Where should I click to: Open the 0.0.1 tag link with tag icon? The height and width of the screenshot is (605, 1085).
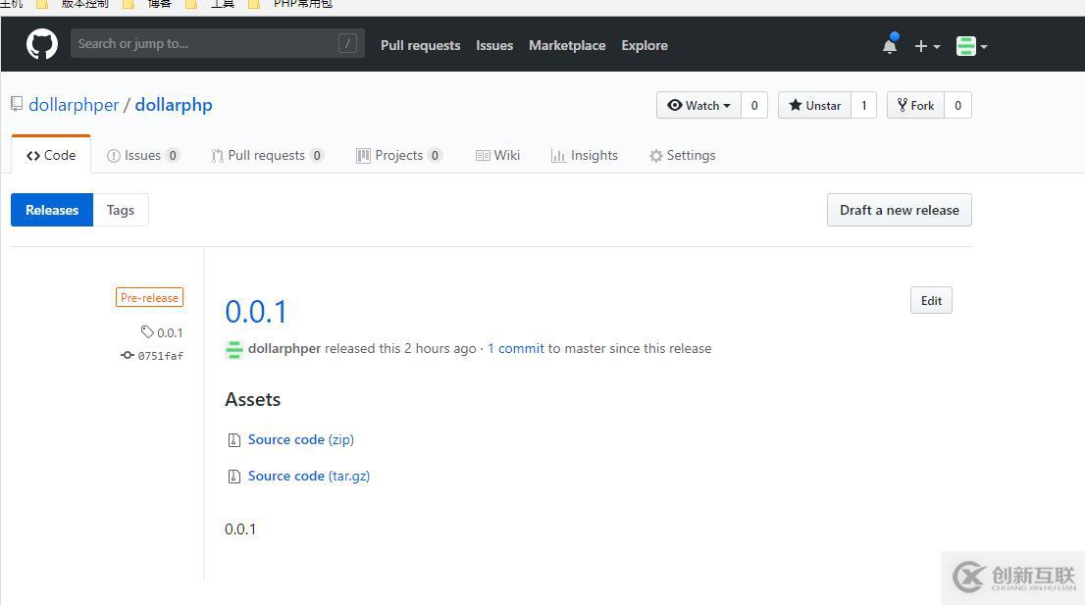coord(162,332)
